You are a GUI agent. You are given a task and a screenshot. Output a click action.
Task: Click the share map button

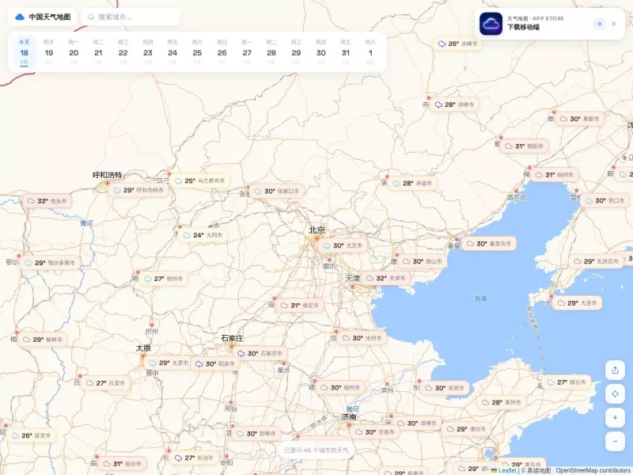(615, 370)
